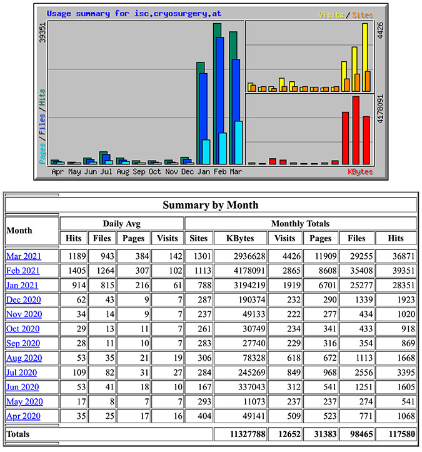Click the Sep 2020 month link
Screen dimensions: 422x452
click(23, 343)
